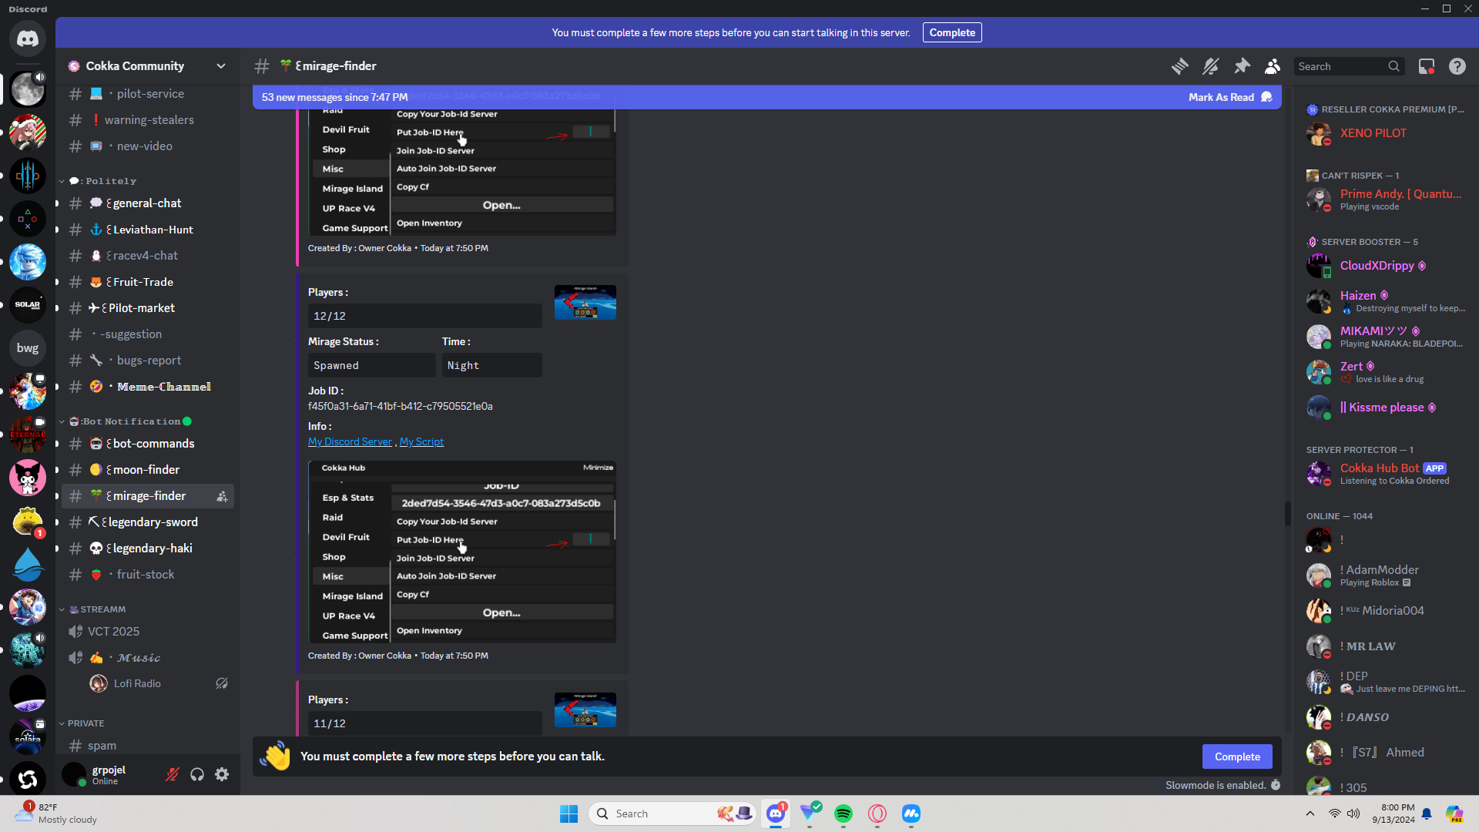This screenshot has height=832, width=1479.
Task: Open Discord direct messages home
Action: point(28,39)
